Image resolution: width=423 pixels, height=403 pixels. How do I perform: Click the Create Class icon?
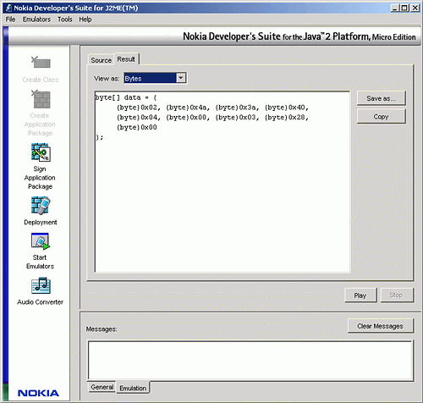click(41, 62)
